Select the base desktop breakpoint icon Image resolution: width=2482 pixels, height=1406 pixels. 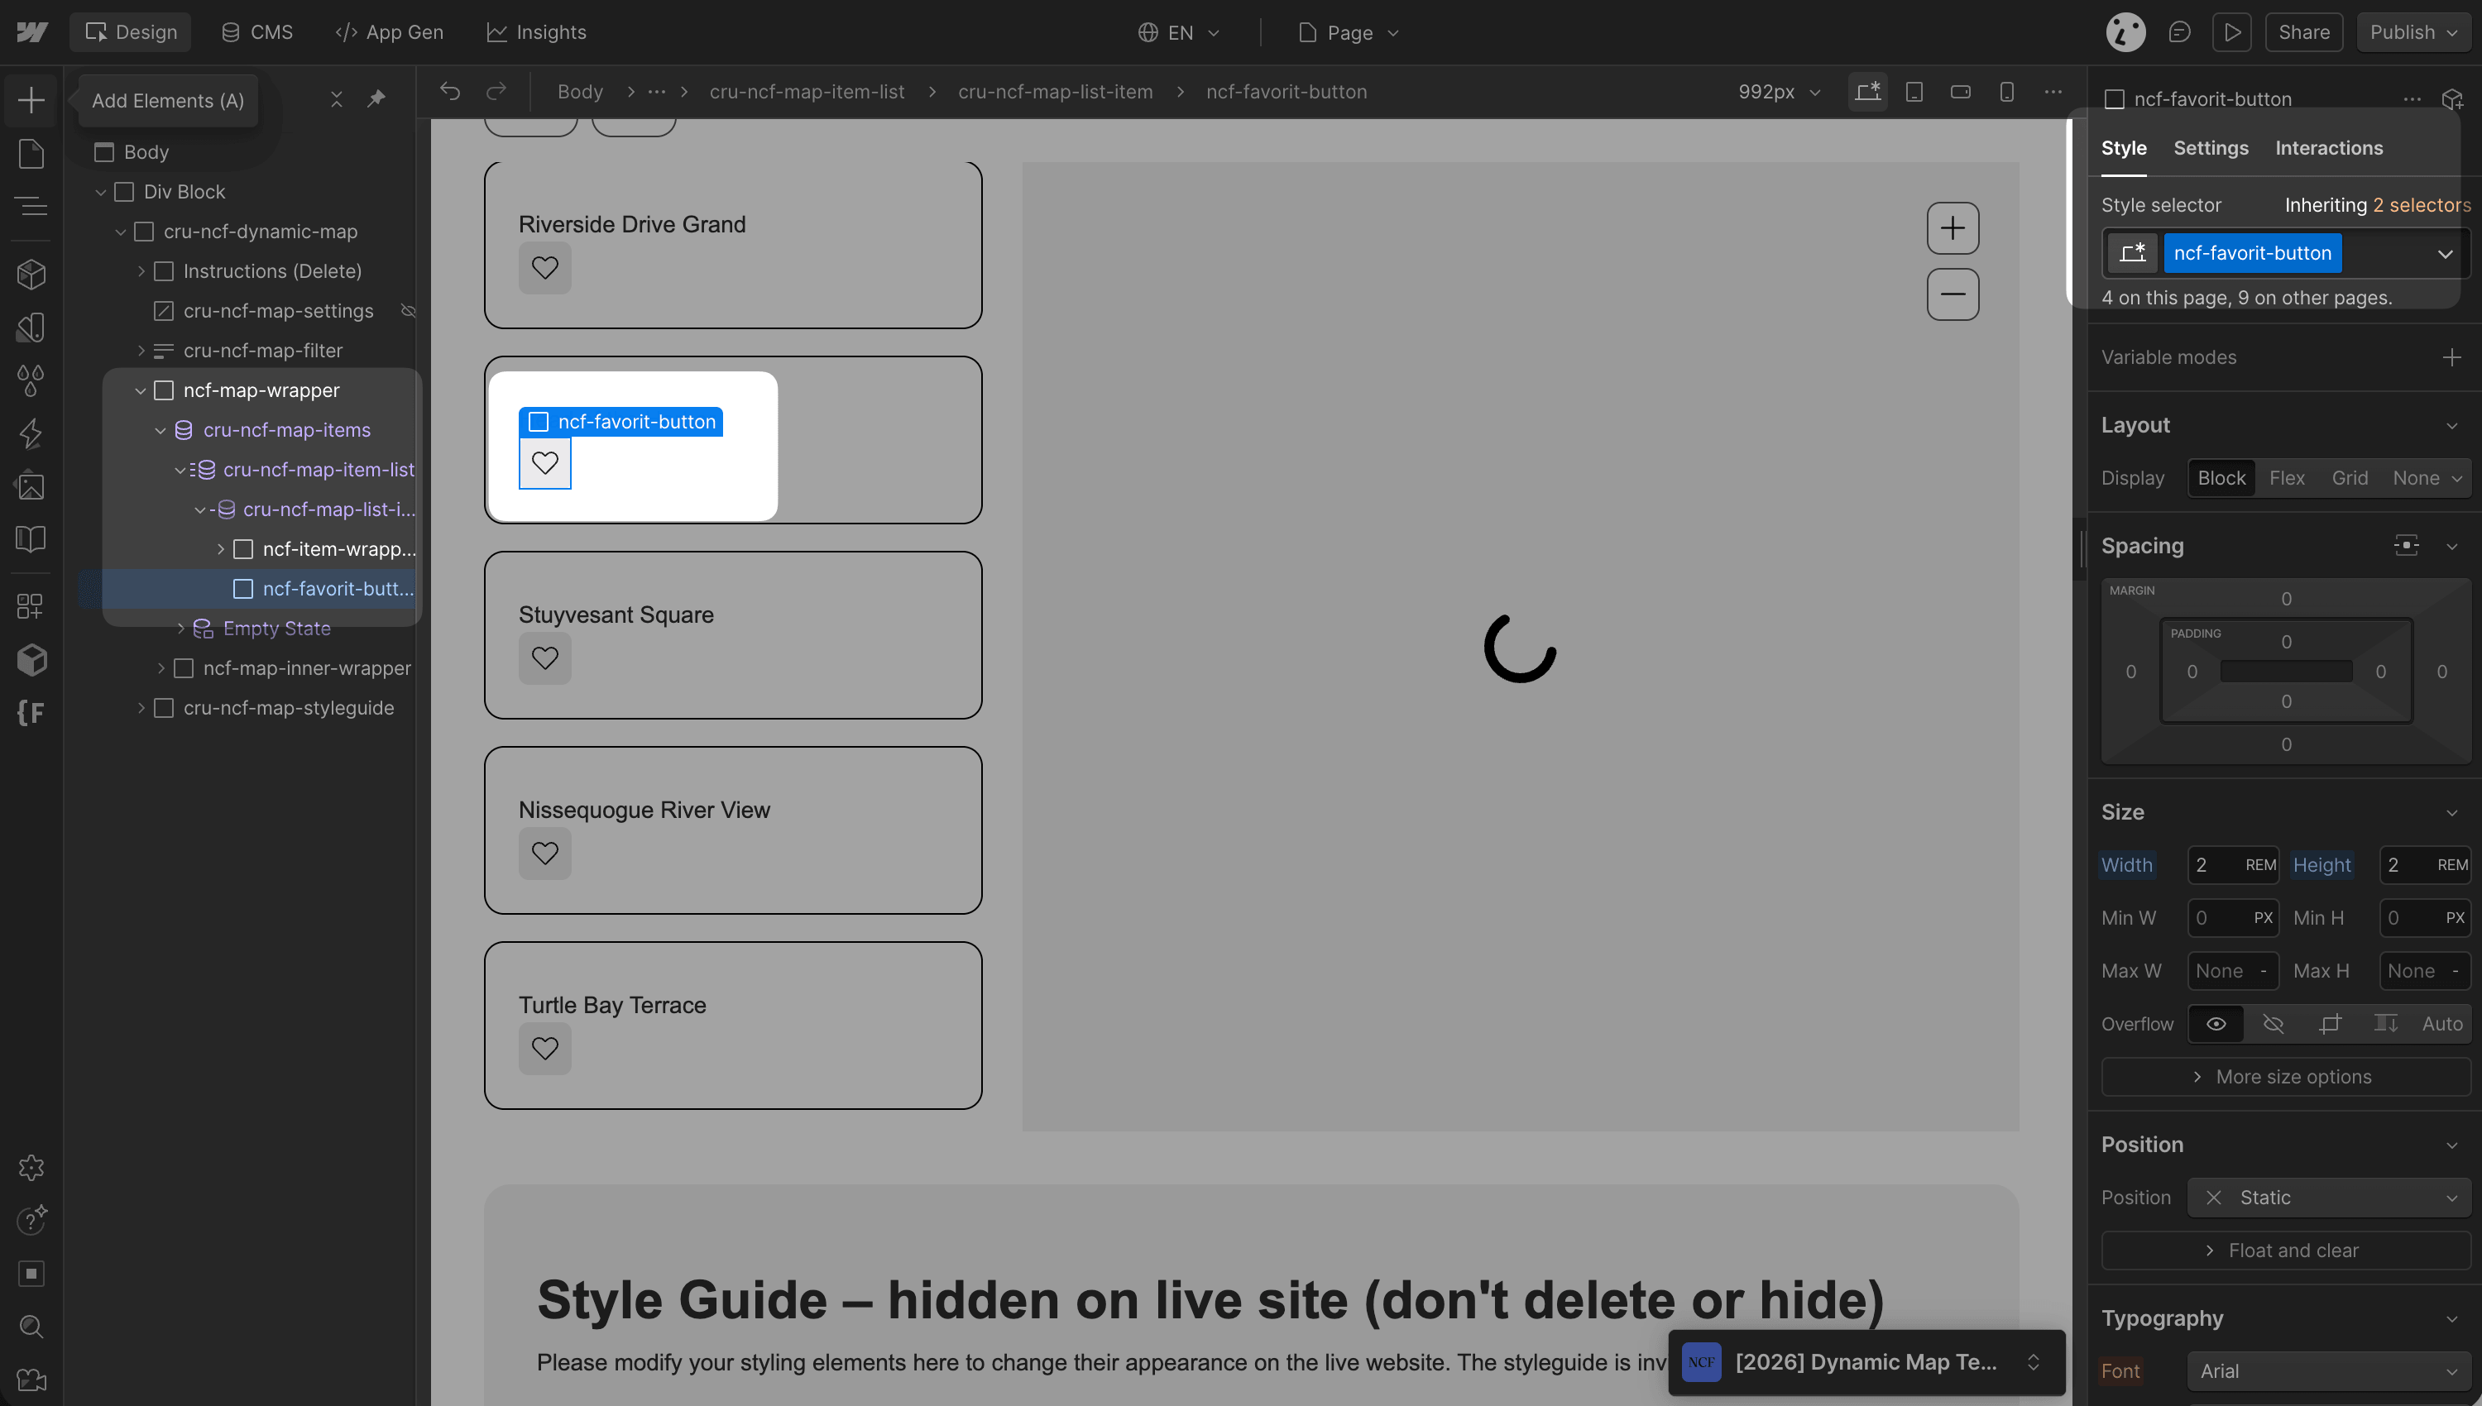click(1868, 92)
